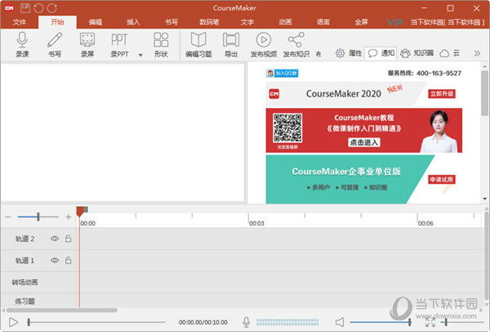
Task: Switch to the 插入 ribbon tab
Action: pyautogui.click(x=133, y=22)
